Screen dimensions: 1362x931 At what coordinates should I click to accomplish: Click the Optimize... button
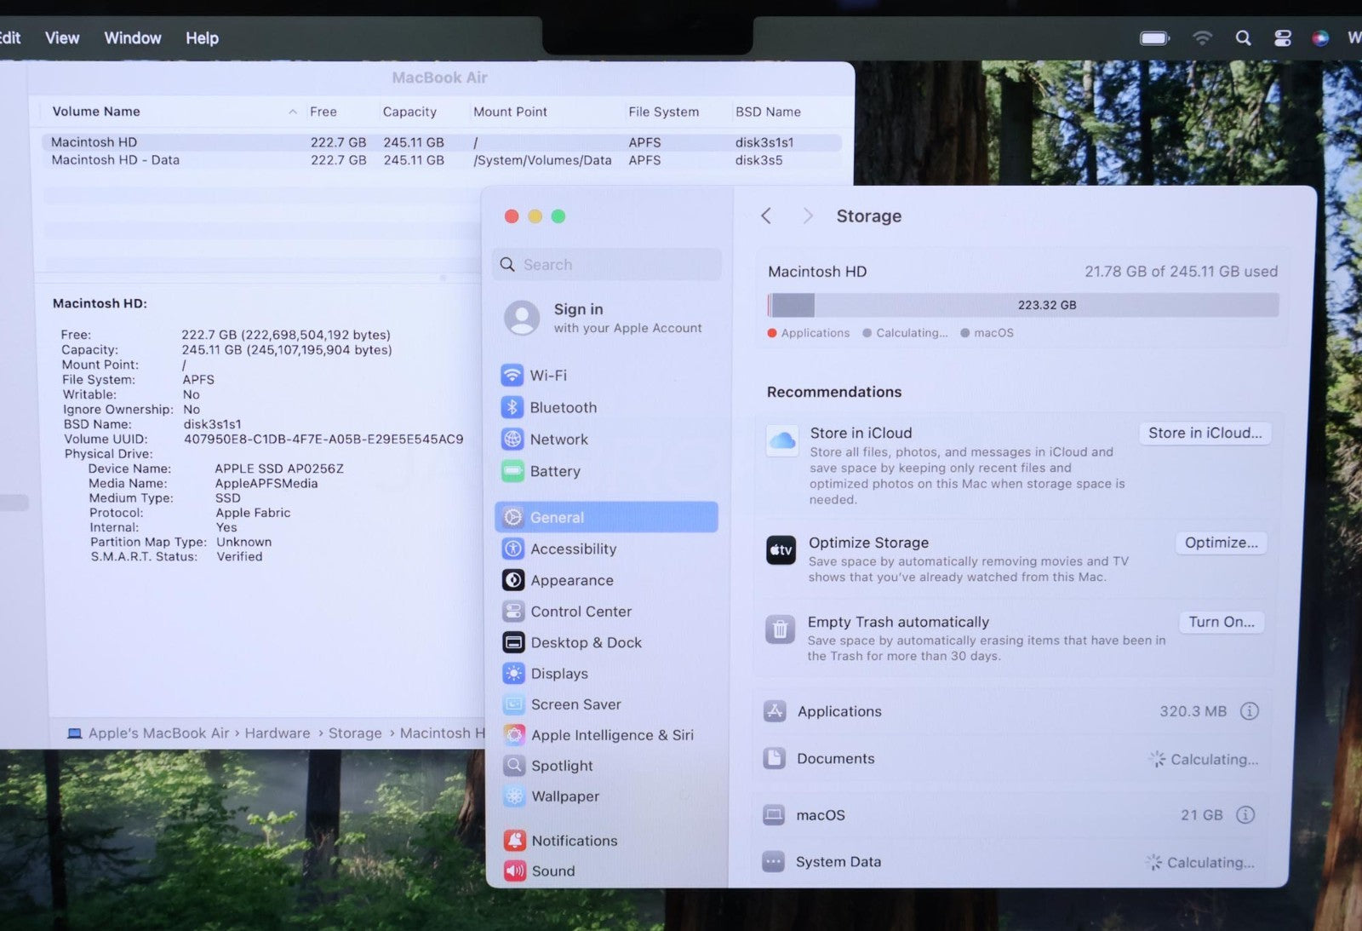[1221, 543]
